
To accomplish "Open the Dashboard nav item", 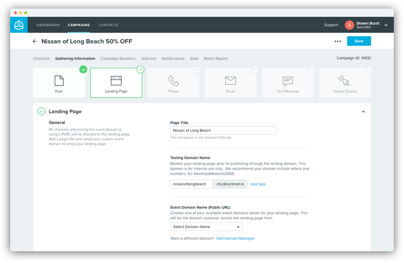I will (x=48, y=25).
